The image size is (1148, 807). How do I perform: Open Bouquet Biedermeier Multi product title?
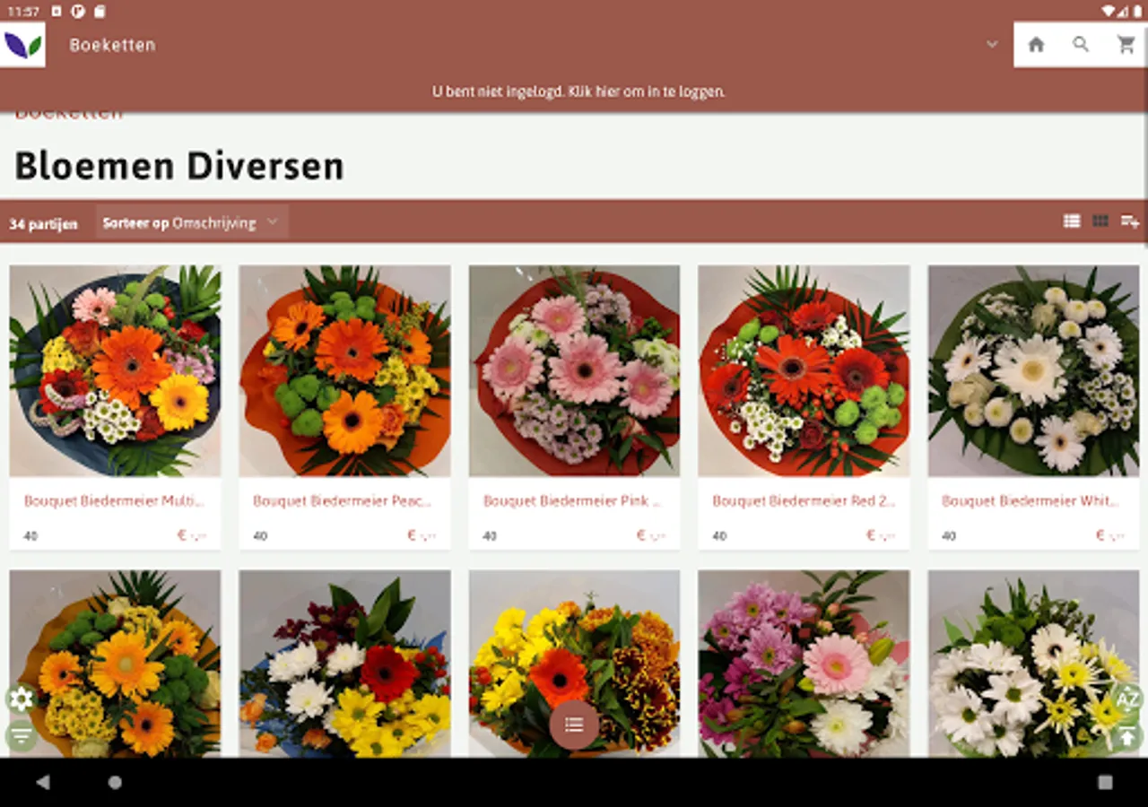[x=114, y=501]
